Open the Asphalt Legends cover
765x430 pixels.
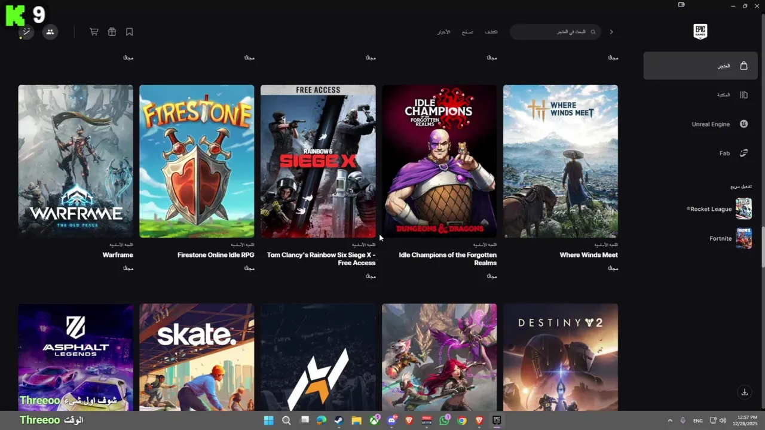click(x=76, y=357)
